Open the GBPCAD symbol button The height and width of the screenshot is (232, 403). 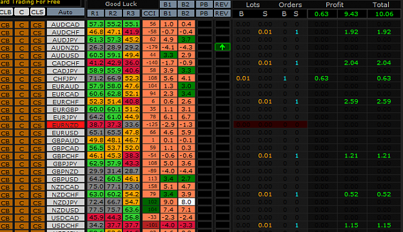click(66, 148)
